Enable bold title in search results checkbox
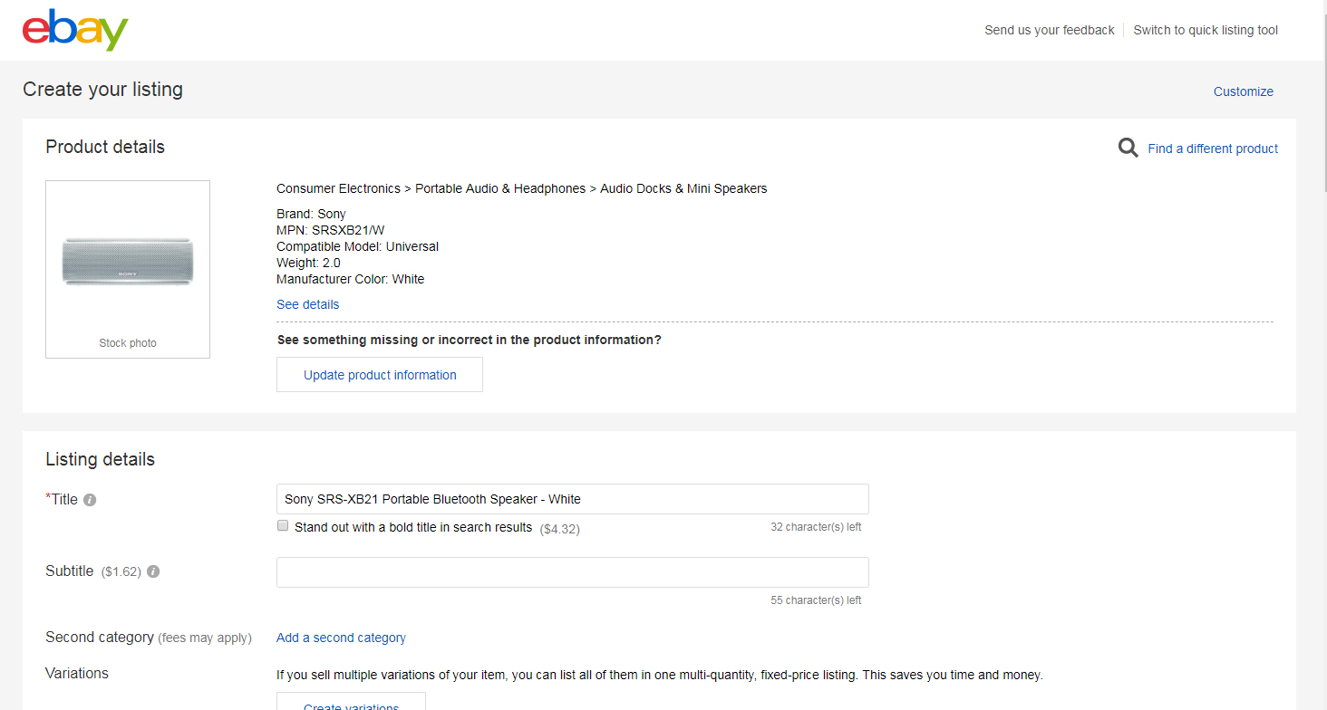Image resolution: width=1327 pixels, height=710 pixels. (x=283, y=525)
